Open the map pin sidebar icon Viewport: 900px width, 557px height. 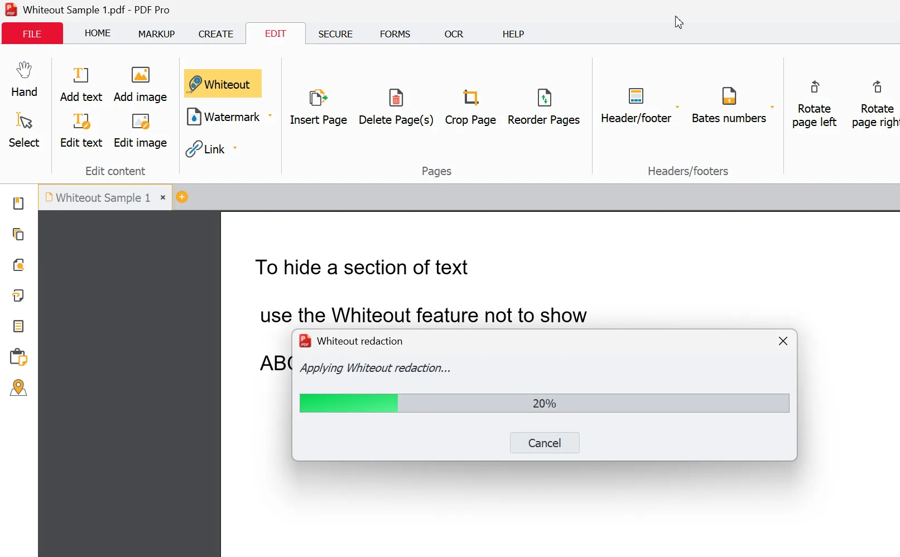click(x=18, y=388)
